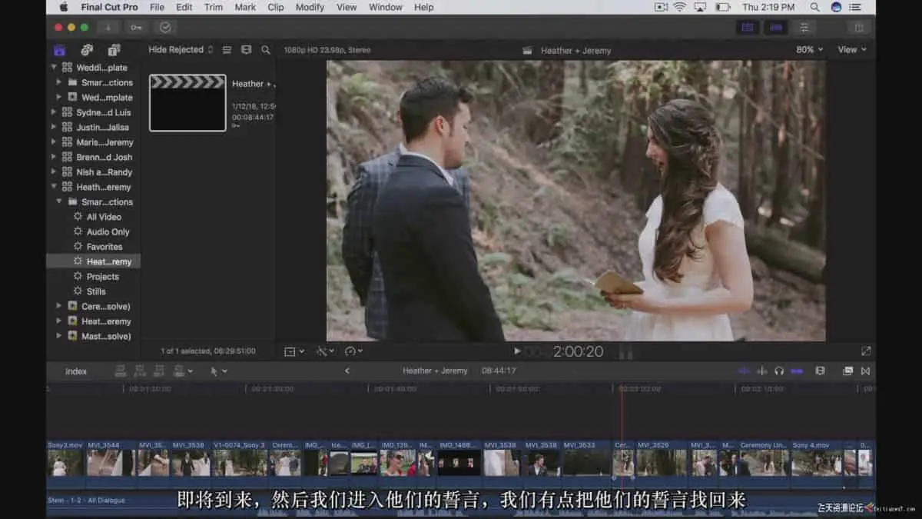Open the retiming speedometer dropdown

354,351
